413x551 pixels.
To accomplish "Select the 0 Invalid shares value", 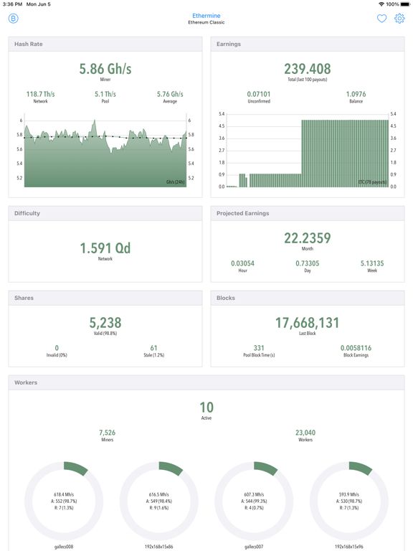I will point(57,348).
